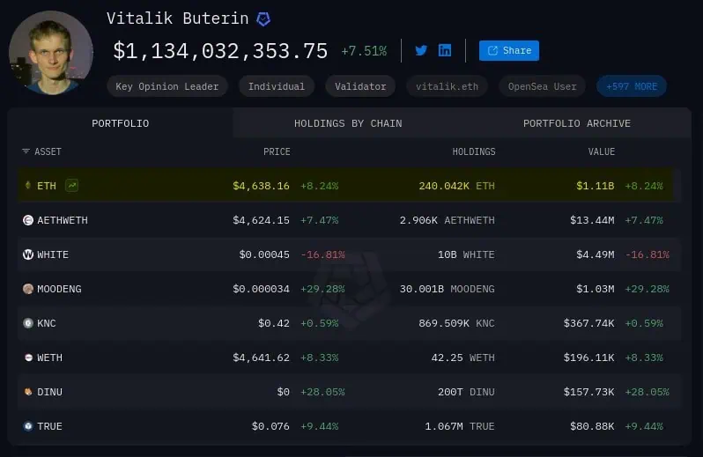
Task: Click the 42.25 WETH holdings
Action: click(x=463, y=357)
